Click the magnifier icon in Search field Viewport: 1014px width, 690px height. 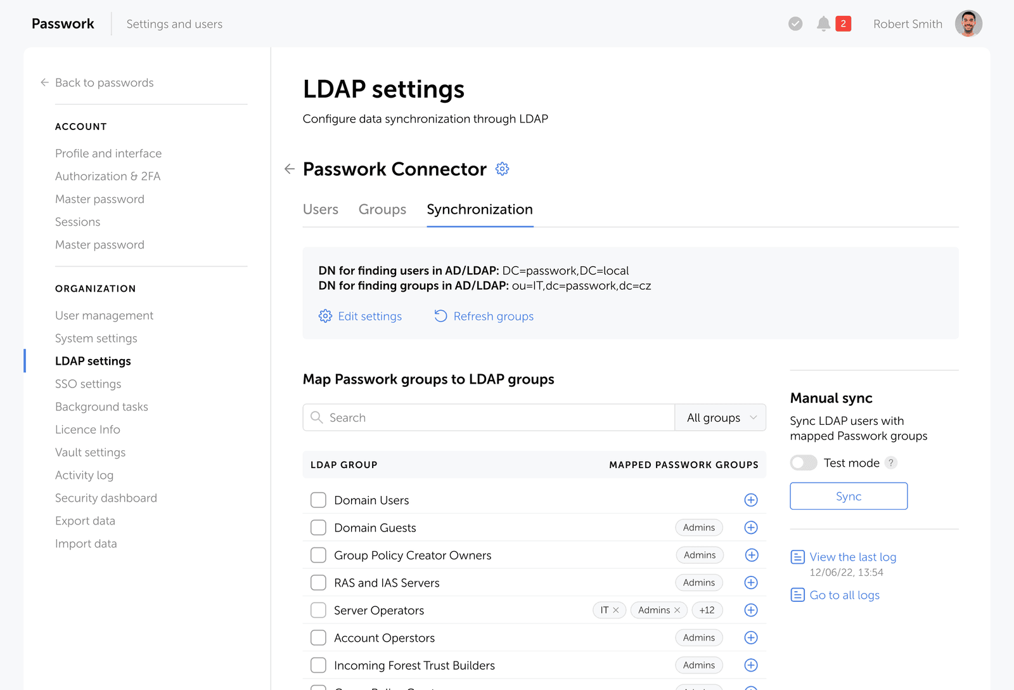click(317, 417)
